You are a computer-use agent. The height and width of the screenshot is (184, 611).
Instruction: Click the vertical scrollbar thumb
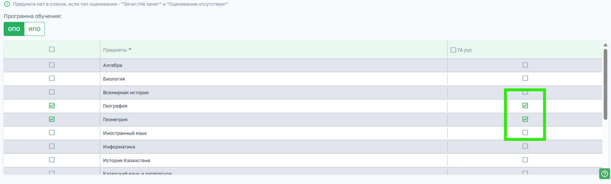605,85
